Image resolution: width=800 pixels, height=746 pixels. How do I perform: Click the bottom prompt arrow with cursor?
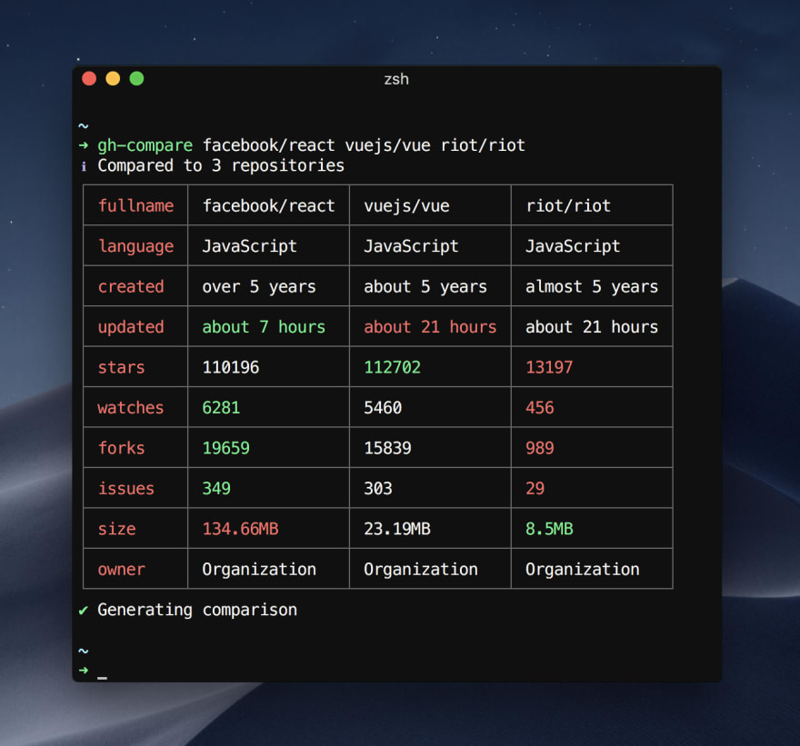coord(84,670)
